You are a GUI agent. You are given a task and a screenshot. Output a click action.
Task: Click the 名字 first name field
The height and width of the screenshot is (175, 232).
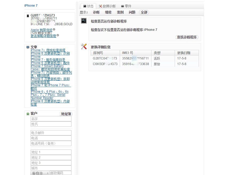click(x=51, y=119)
